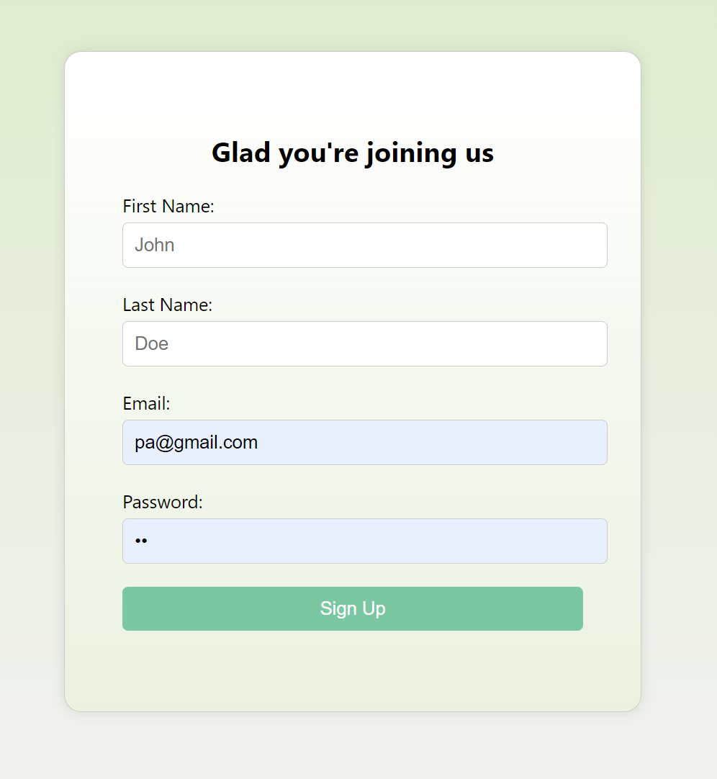The image size is (717, 779).
Task: Click the "Last Name:" label text
Action: click(167, 305)
